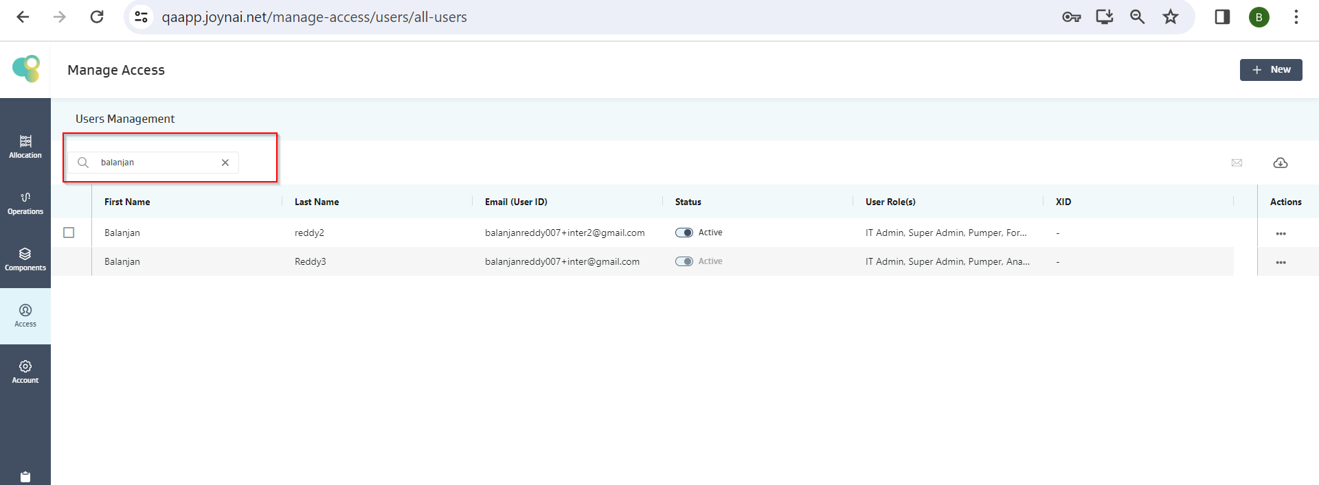This screenshot has width=1319, height=485.
Task: Toggle Active status for Balanjan Reddy3
Action: 684,261
